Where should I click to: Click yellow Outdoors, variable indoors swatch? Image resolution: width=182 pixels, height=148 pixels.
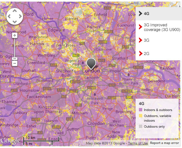point(141,116)
